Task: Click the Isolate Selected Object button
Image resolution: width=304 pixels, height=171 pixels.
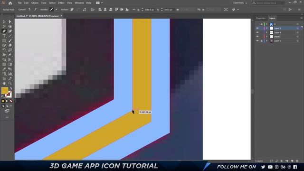Action: click(x=226, y=9)
